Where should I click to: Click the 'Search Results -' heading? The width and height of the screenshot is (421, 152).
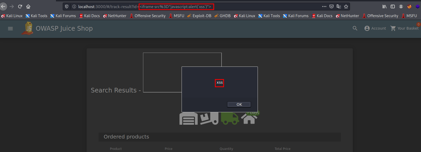click(116, 90)
